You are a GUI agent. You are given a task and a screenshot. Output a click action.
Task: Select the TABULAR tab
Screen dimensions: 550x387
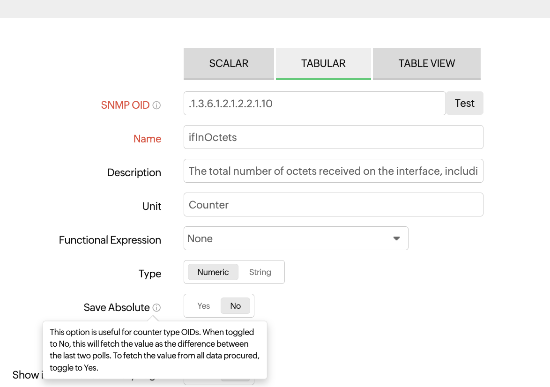pyautogui.click(x=323, y=63)
